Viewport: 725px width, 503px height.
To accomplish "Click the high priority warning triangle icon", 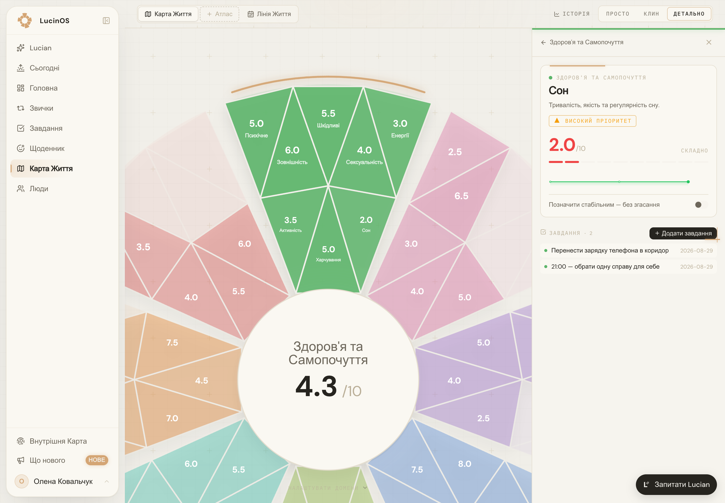I will [557, 121].
